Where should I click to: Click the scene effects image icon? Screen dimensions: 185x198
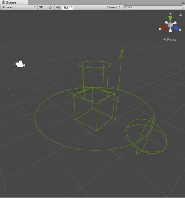(x=66, y=7)
